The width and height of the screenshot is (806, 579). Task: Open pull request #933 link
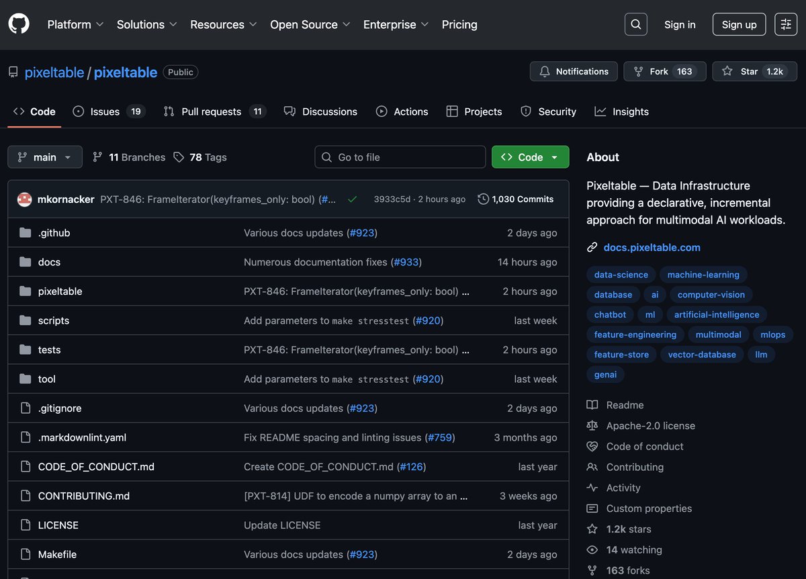tap(406, 262)
